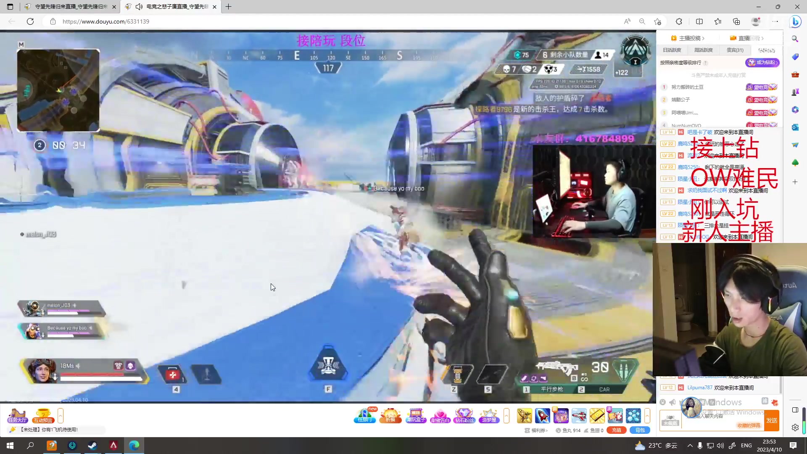Open a new browser tab
This screenshot has height=454, width=807.
pyautogui.click(x=228, y=7)
